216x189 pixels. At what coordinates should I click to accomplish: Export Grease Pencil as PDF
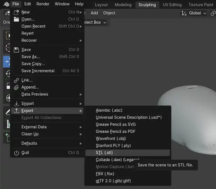tap(128, 131)
